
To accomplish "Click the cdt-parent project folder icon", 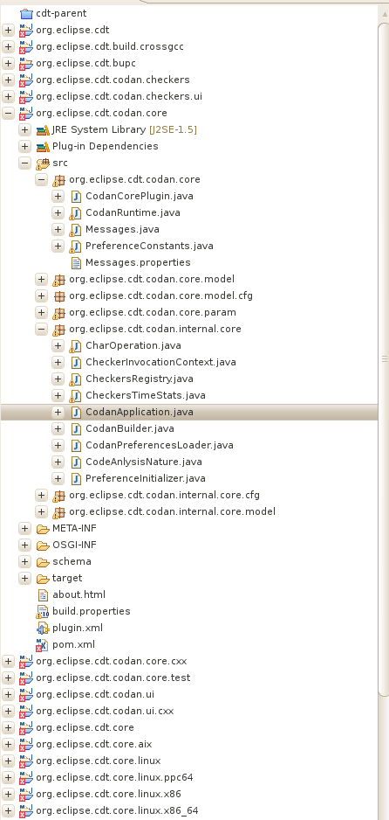I will coord(26,14).
